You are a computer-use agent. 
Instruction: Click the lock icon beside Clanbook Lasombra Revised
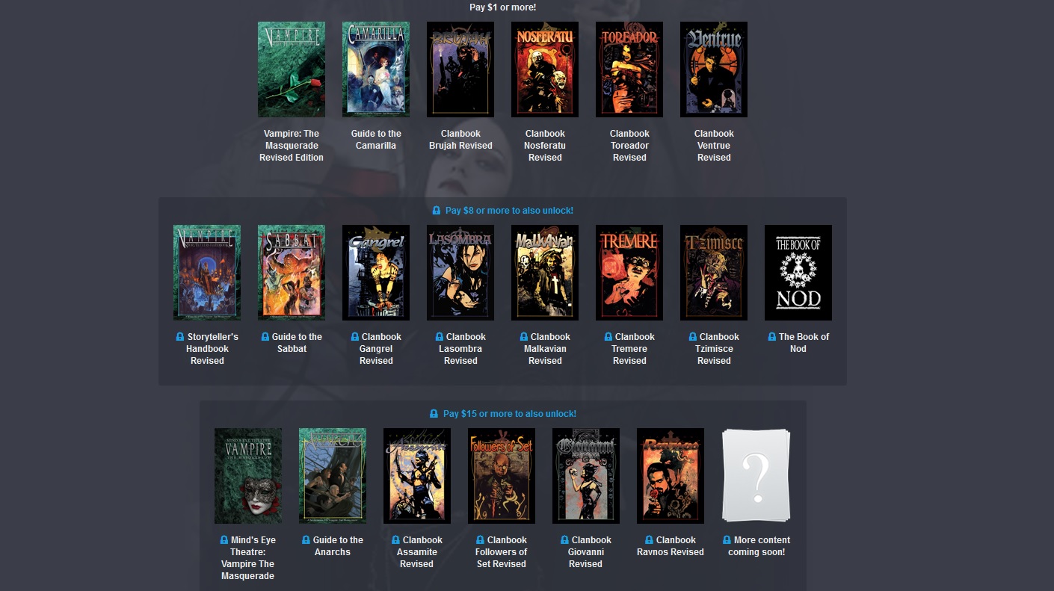pos(440,337)
